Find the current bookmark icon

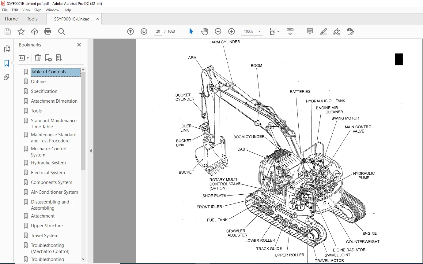tap(59, 58)
